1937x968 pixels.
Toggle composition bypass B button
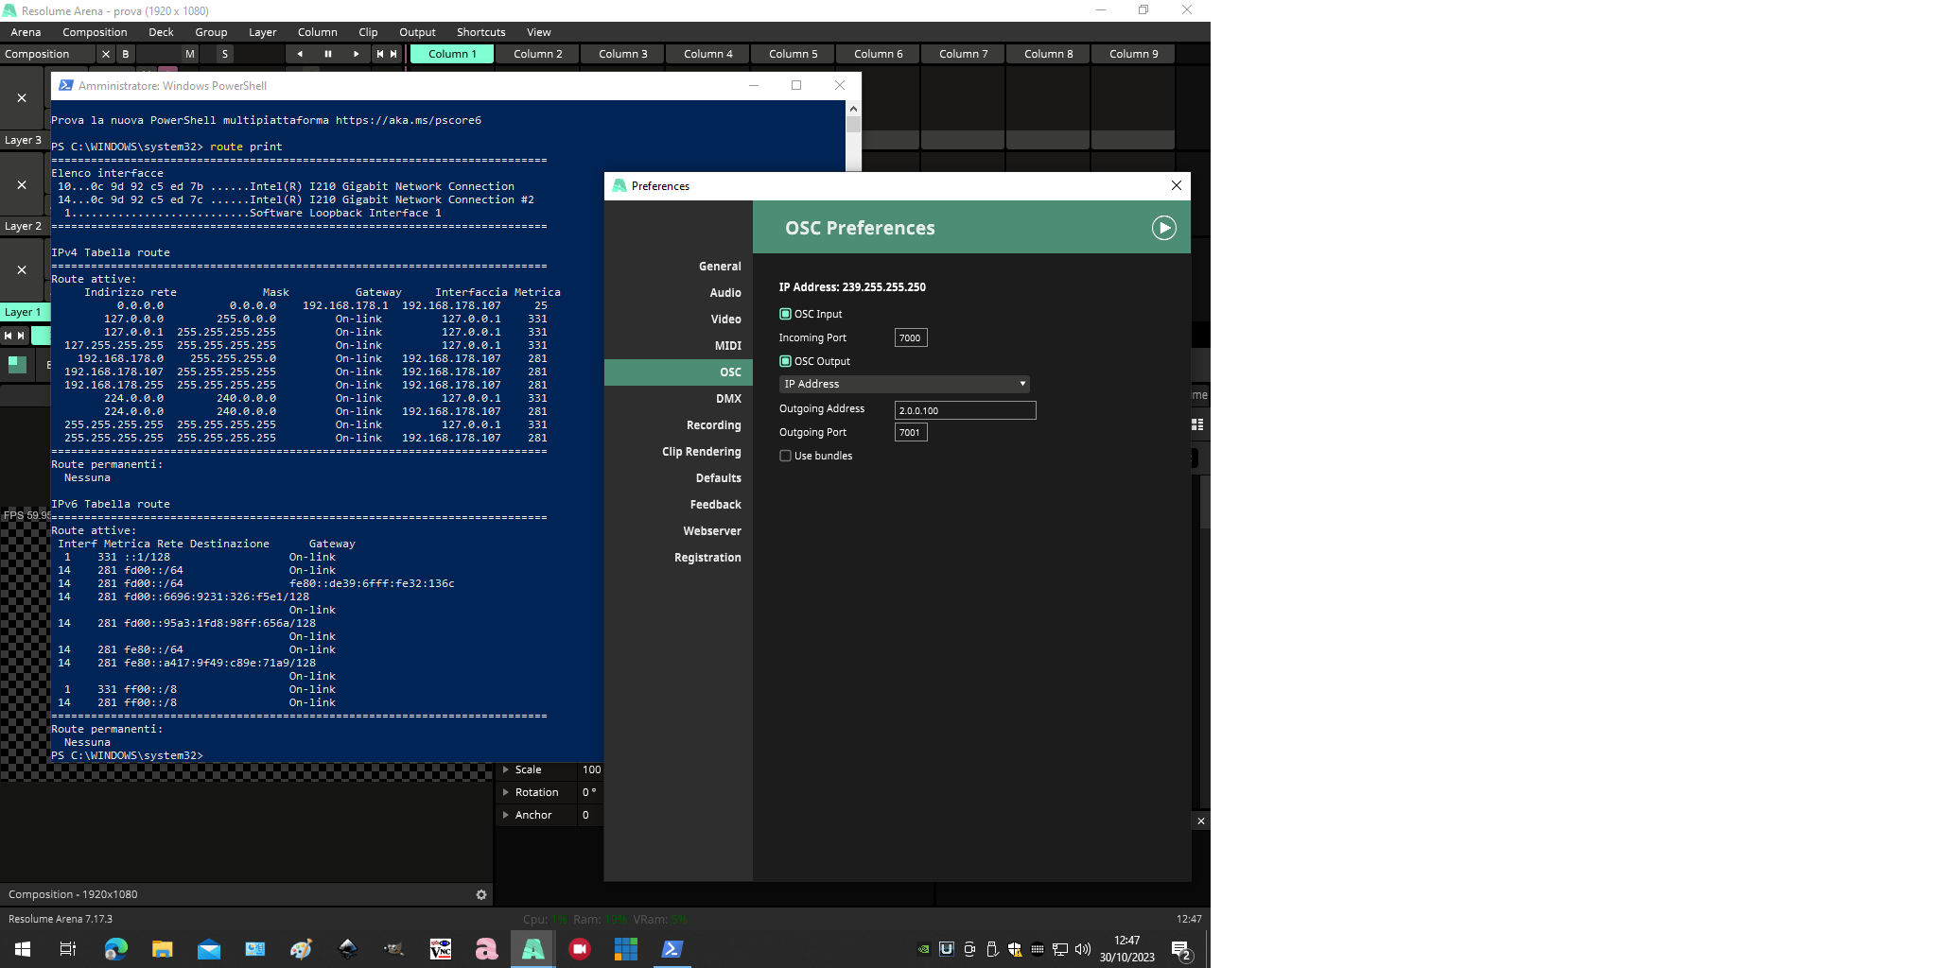(x=126, y=54)
